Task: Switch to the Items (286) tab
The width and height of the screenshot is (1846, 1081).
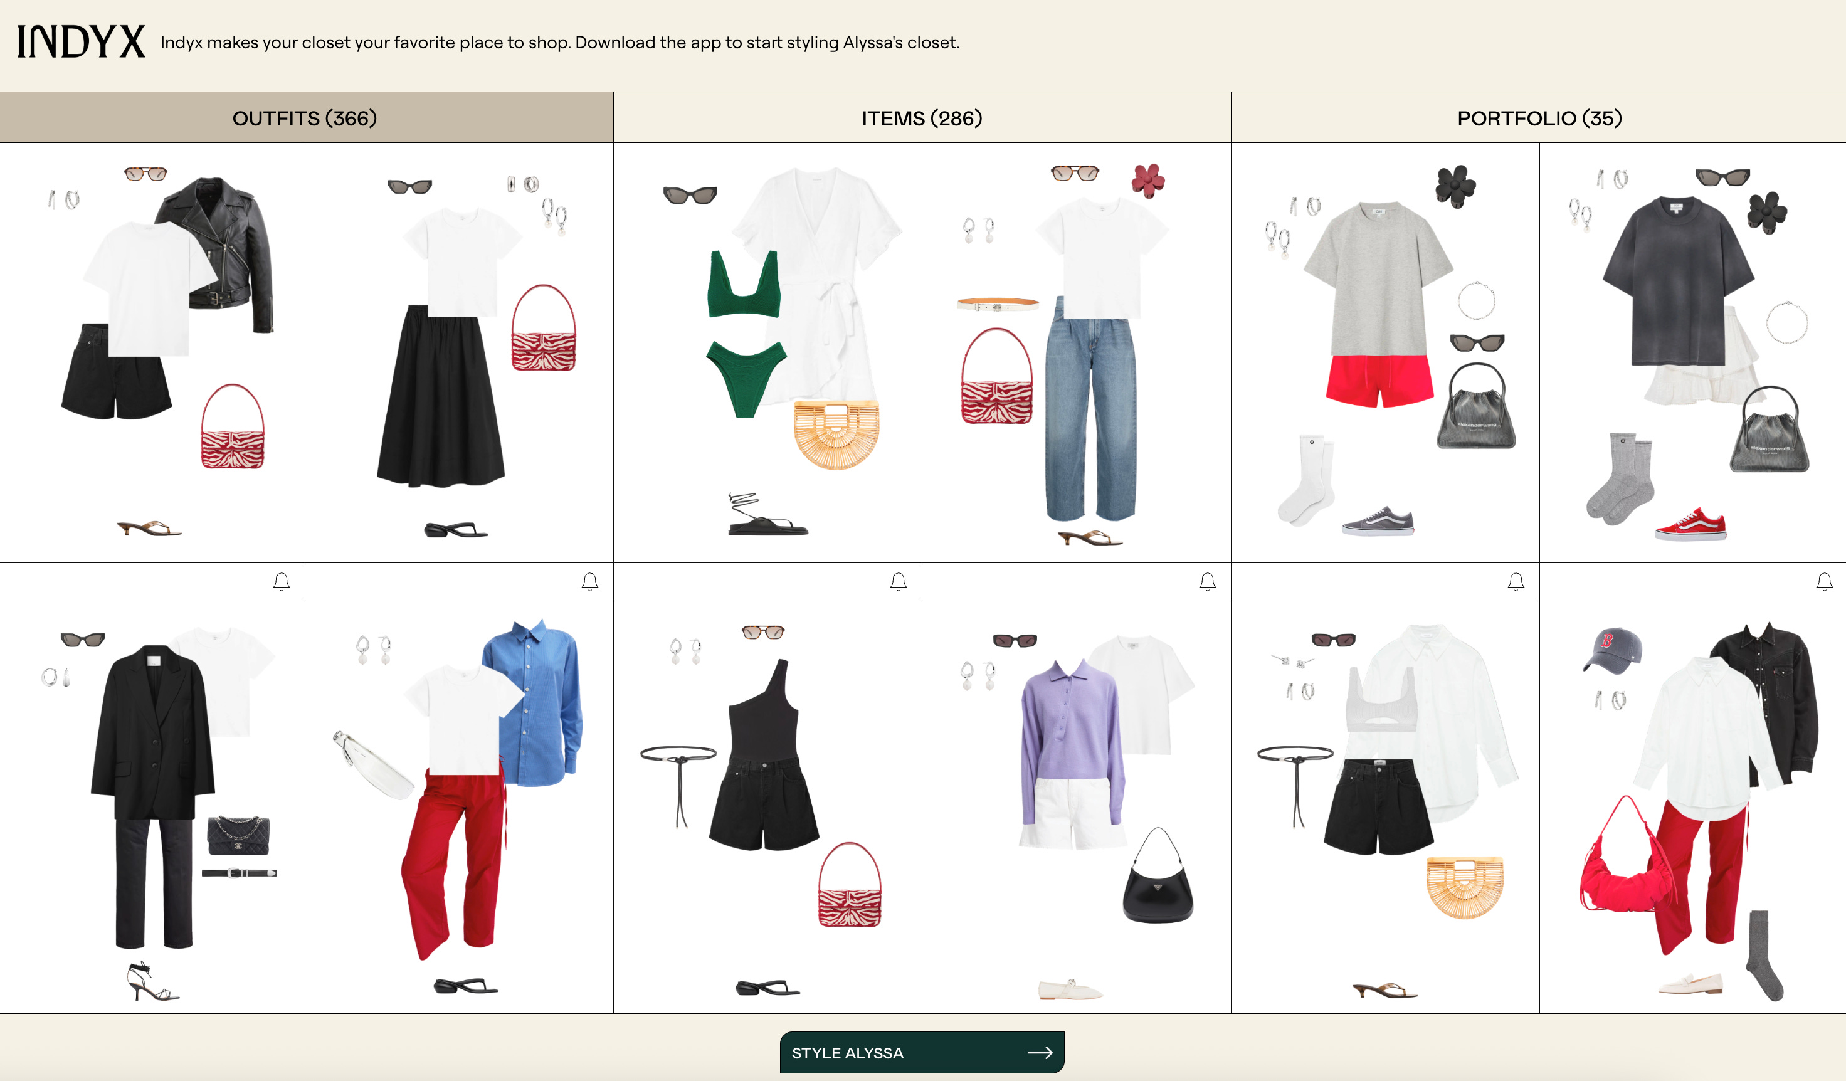Action: (x=922, y=118)
